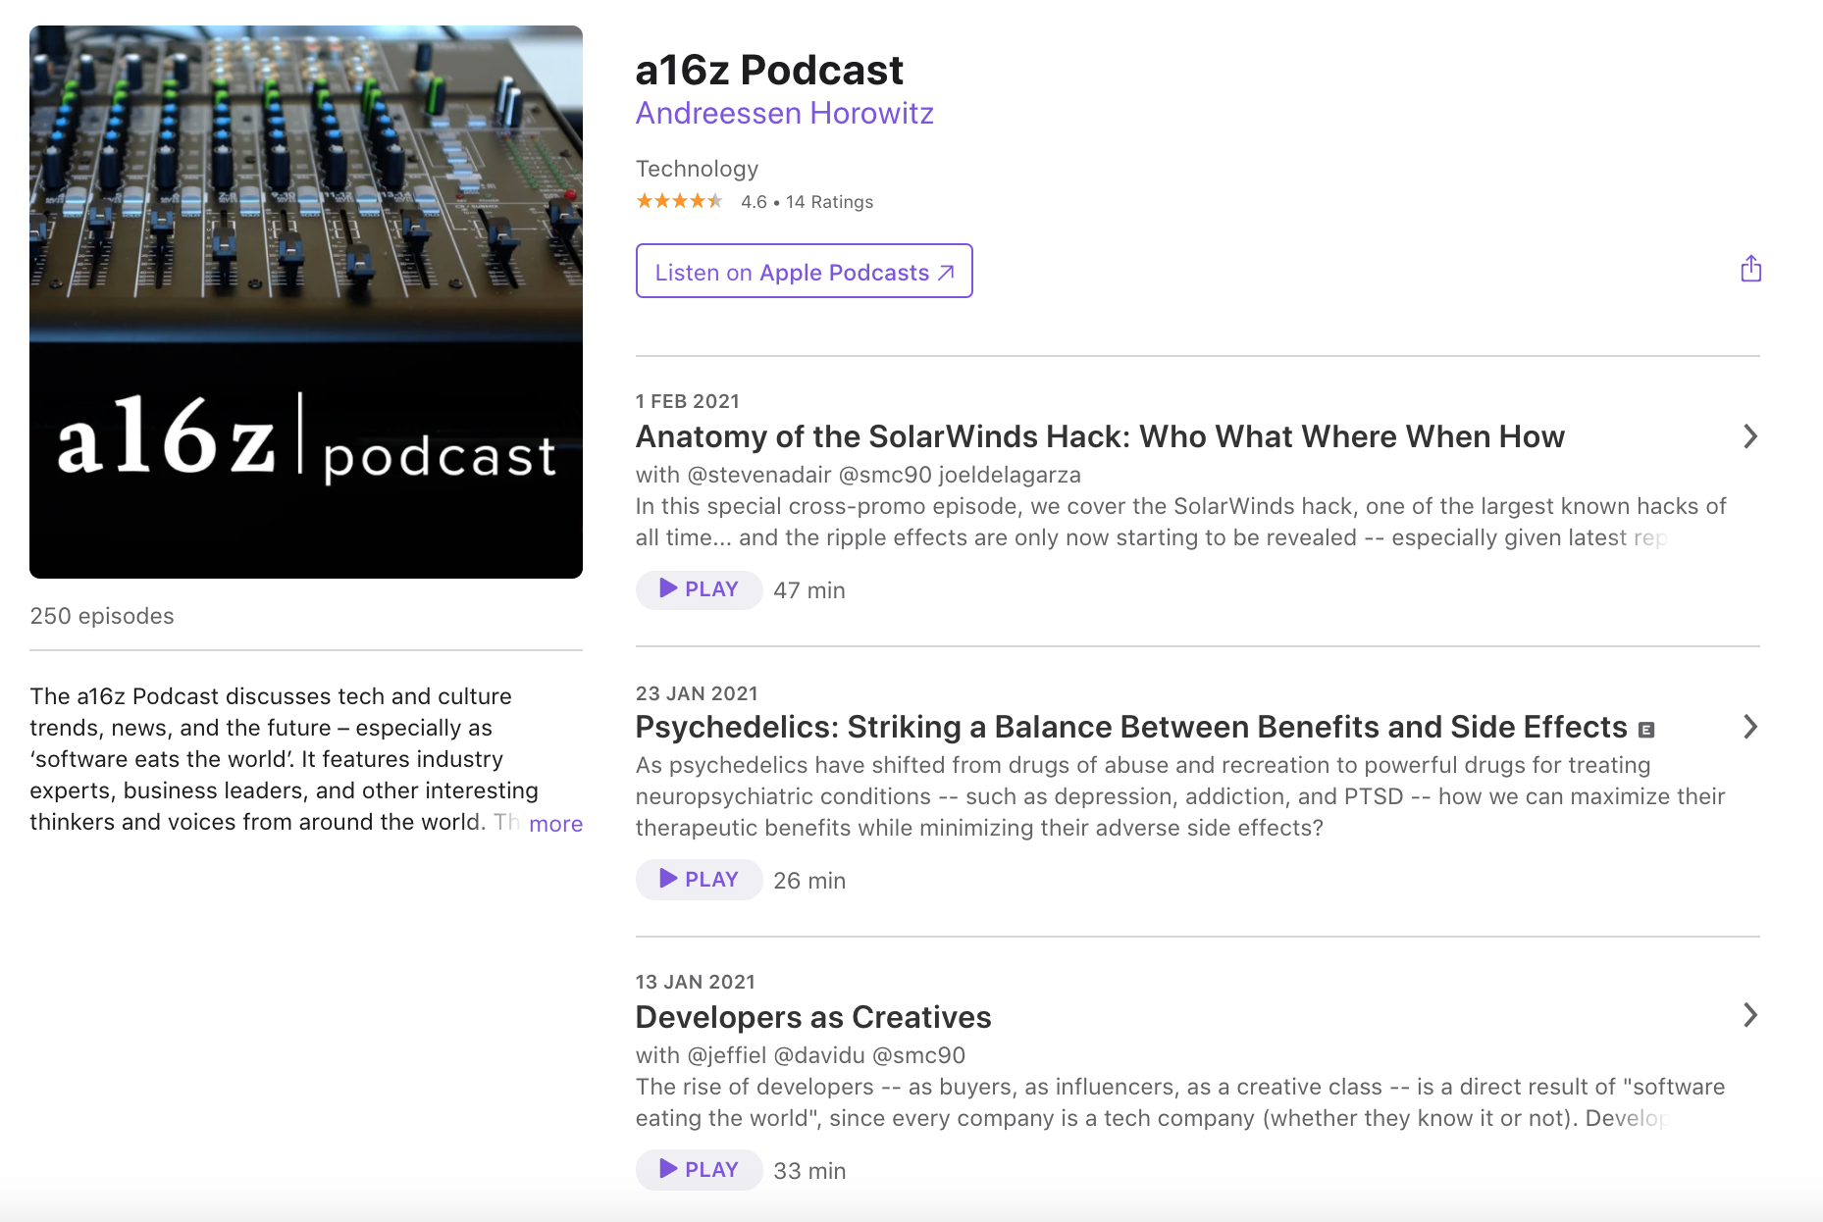This screenshot has width=1823, height=1222.
Task: Open Psychedelics: Striking a Balance title
Action: coord(1131,727)
